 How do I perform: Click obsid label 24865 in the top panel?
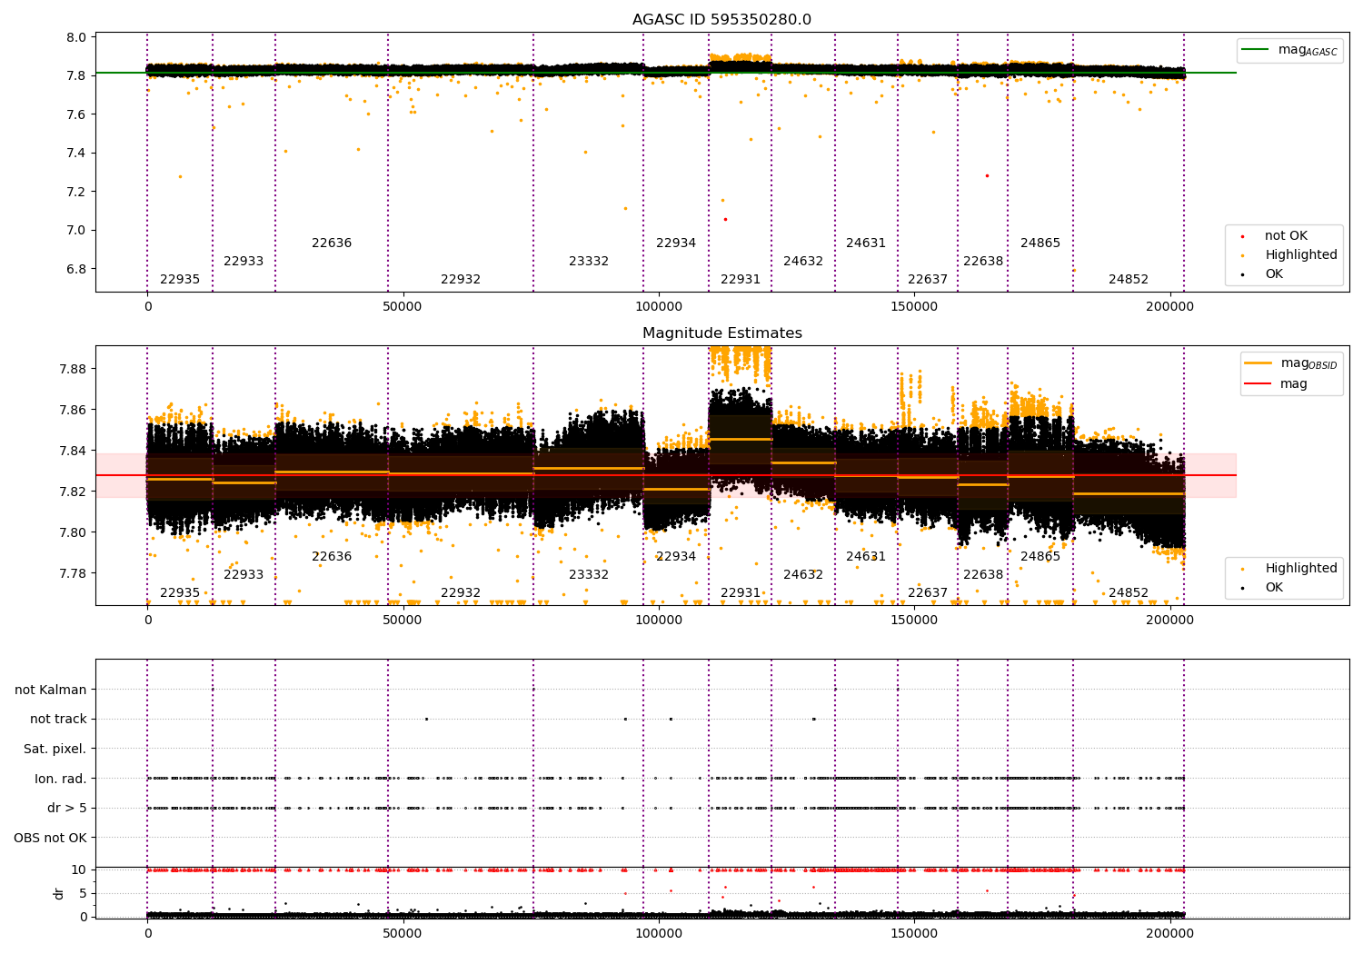(1040, 243)
